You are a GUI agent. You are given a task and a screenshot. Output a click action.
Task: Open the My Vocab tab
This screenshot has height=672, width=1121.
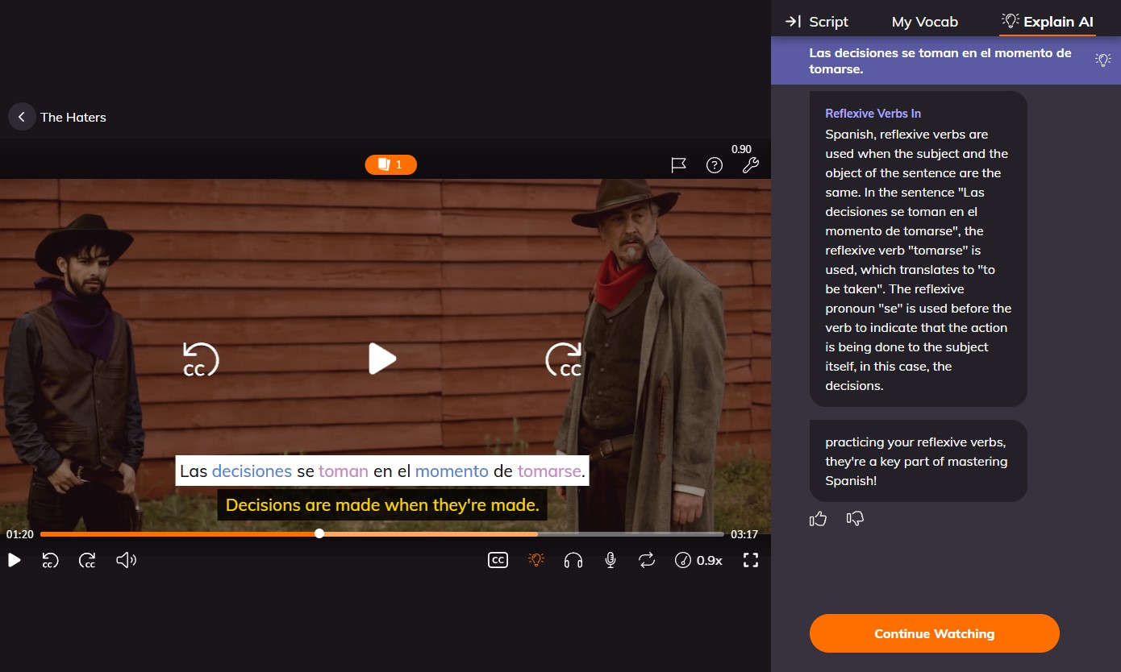(925, 22)
